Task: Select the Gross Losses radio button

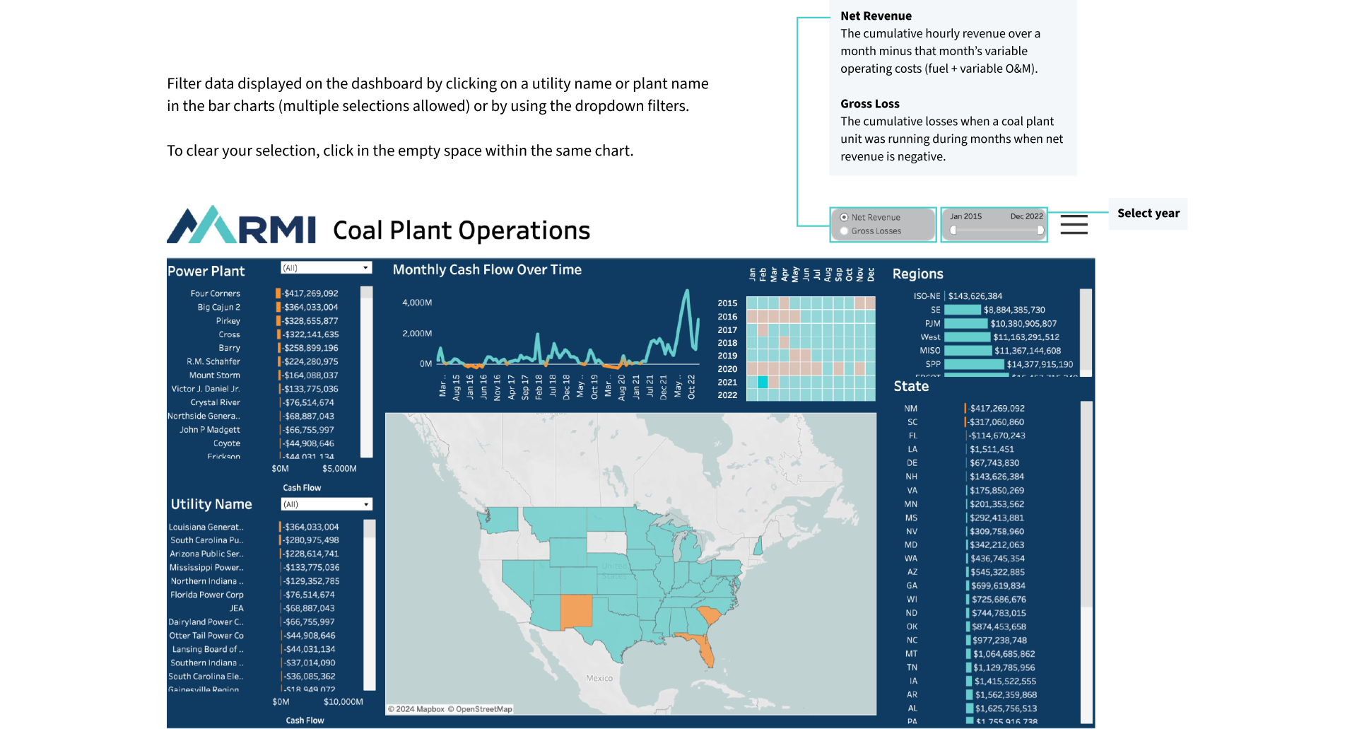Action: tap(844, 231)
